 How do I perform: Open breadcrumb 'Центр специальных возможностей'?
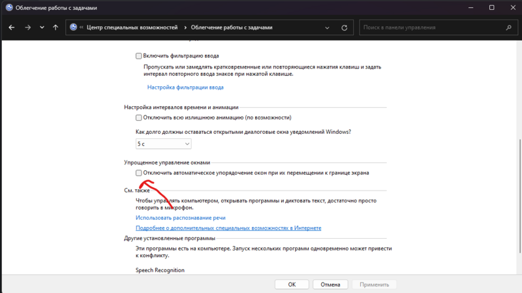tap(132, 27)
